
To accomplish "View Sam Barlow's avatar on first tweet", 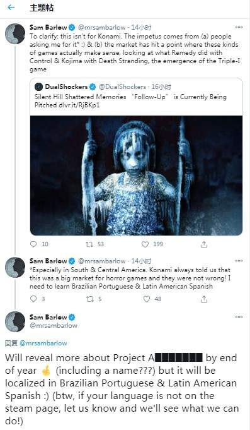I will point(15,33).
